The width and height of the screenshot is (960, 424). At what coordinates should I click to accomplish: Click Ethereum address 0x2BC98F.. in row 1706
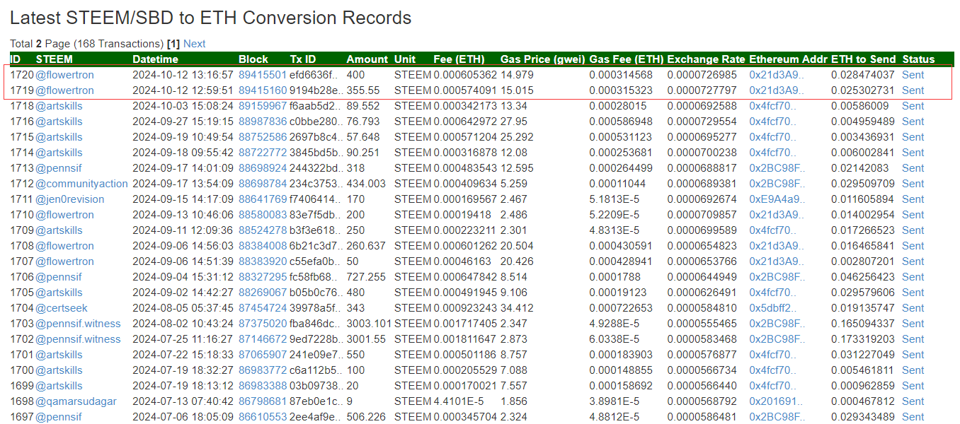[777, 277]
